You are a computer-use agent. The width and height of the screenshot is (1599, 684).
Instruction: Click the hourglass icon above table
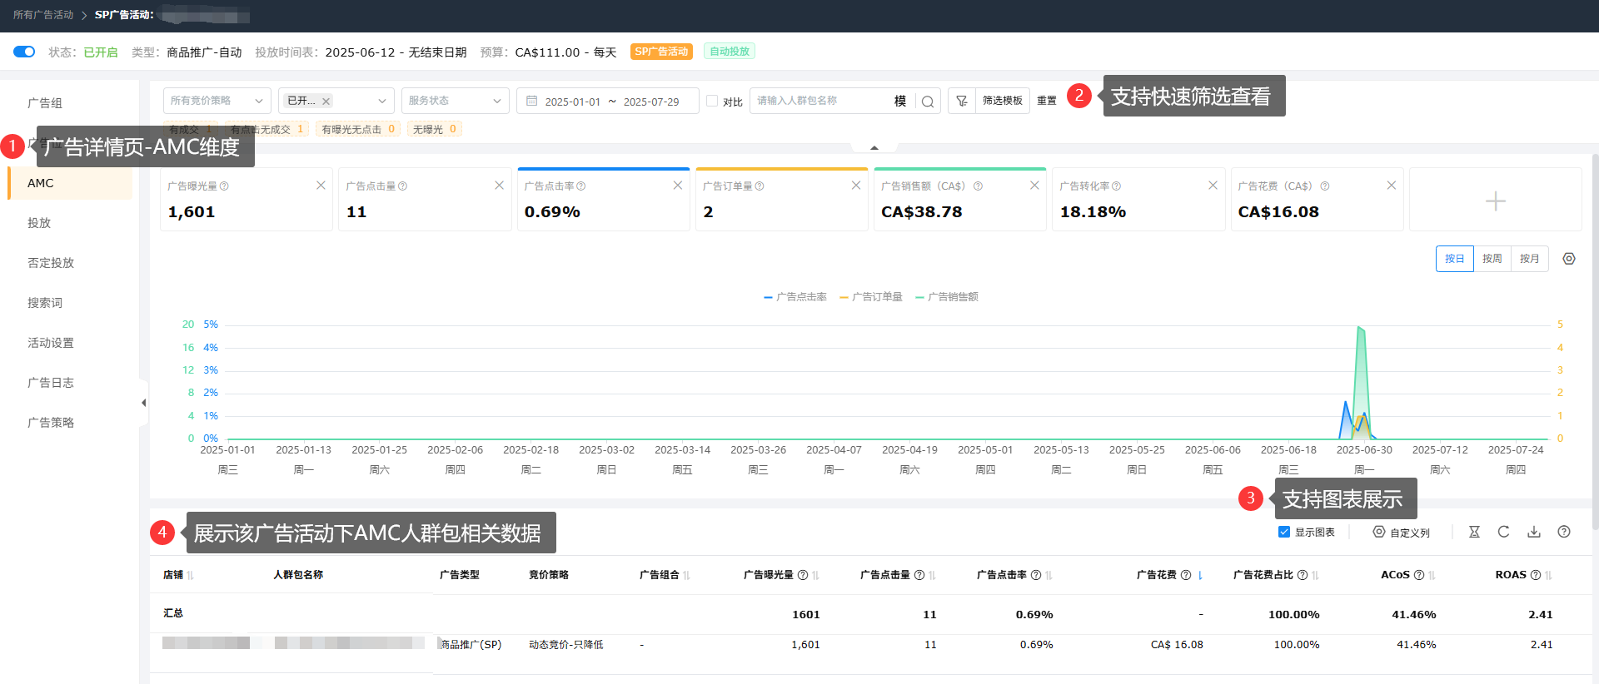[x=1474, y=532]
